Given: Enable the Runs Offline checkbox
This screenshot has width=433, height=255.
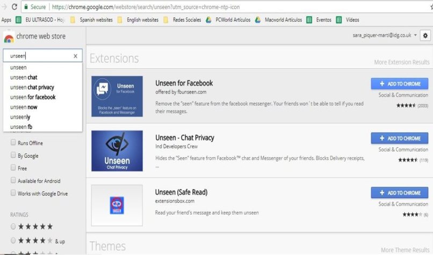Looking at the screenshot, I should (13, 143).
